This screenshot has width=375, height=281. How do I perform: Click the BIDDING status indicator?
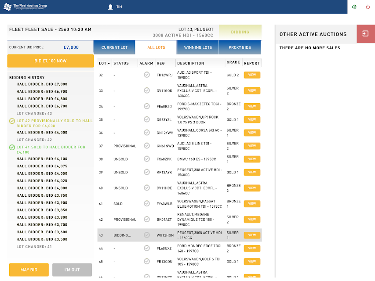pyautogui.click(x=240, y=32)
